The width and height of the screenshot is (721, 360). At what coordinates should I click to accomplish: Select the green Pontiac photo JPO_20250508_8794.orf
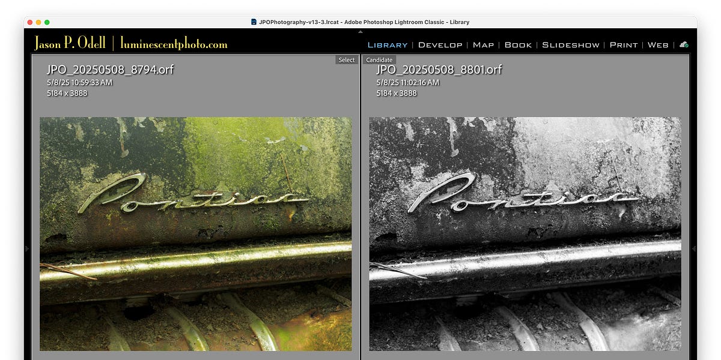[x=195, y=234]
